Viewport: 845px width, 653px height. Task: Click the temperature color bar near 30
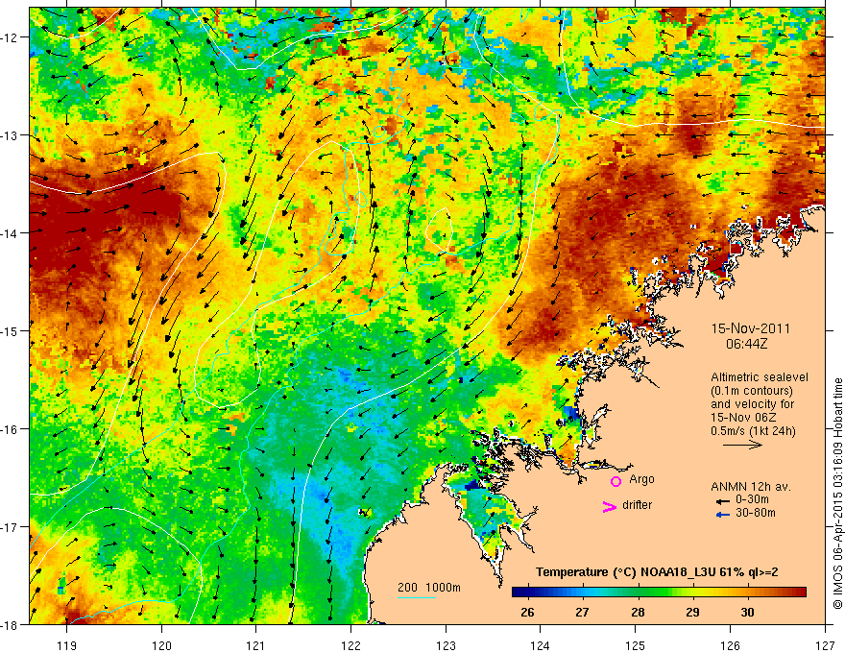tap(747, 593)
